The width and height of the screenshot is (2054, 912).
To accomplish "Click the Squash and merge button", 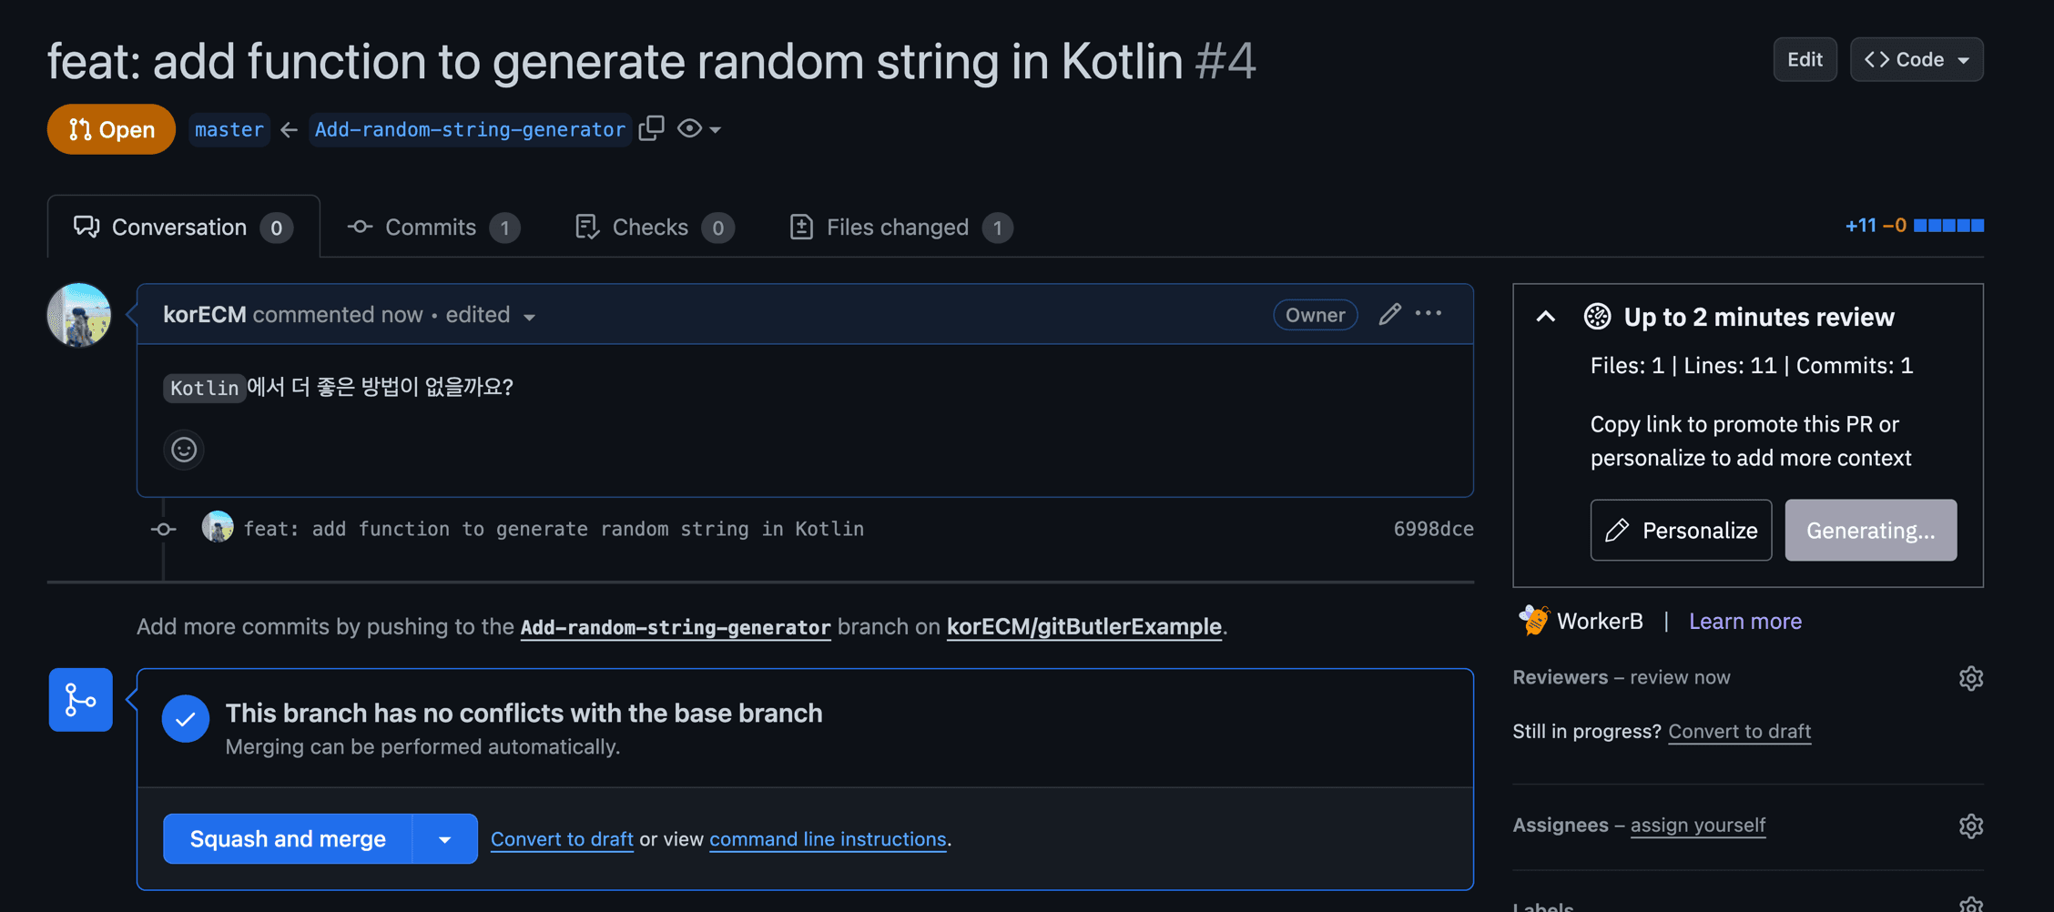I will coord(288,838).
